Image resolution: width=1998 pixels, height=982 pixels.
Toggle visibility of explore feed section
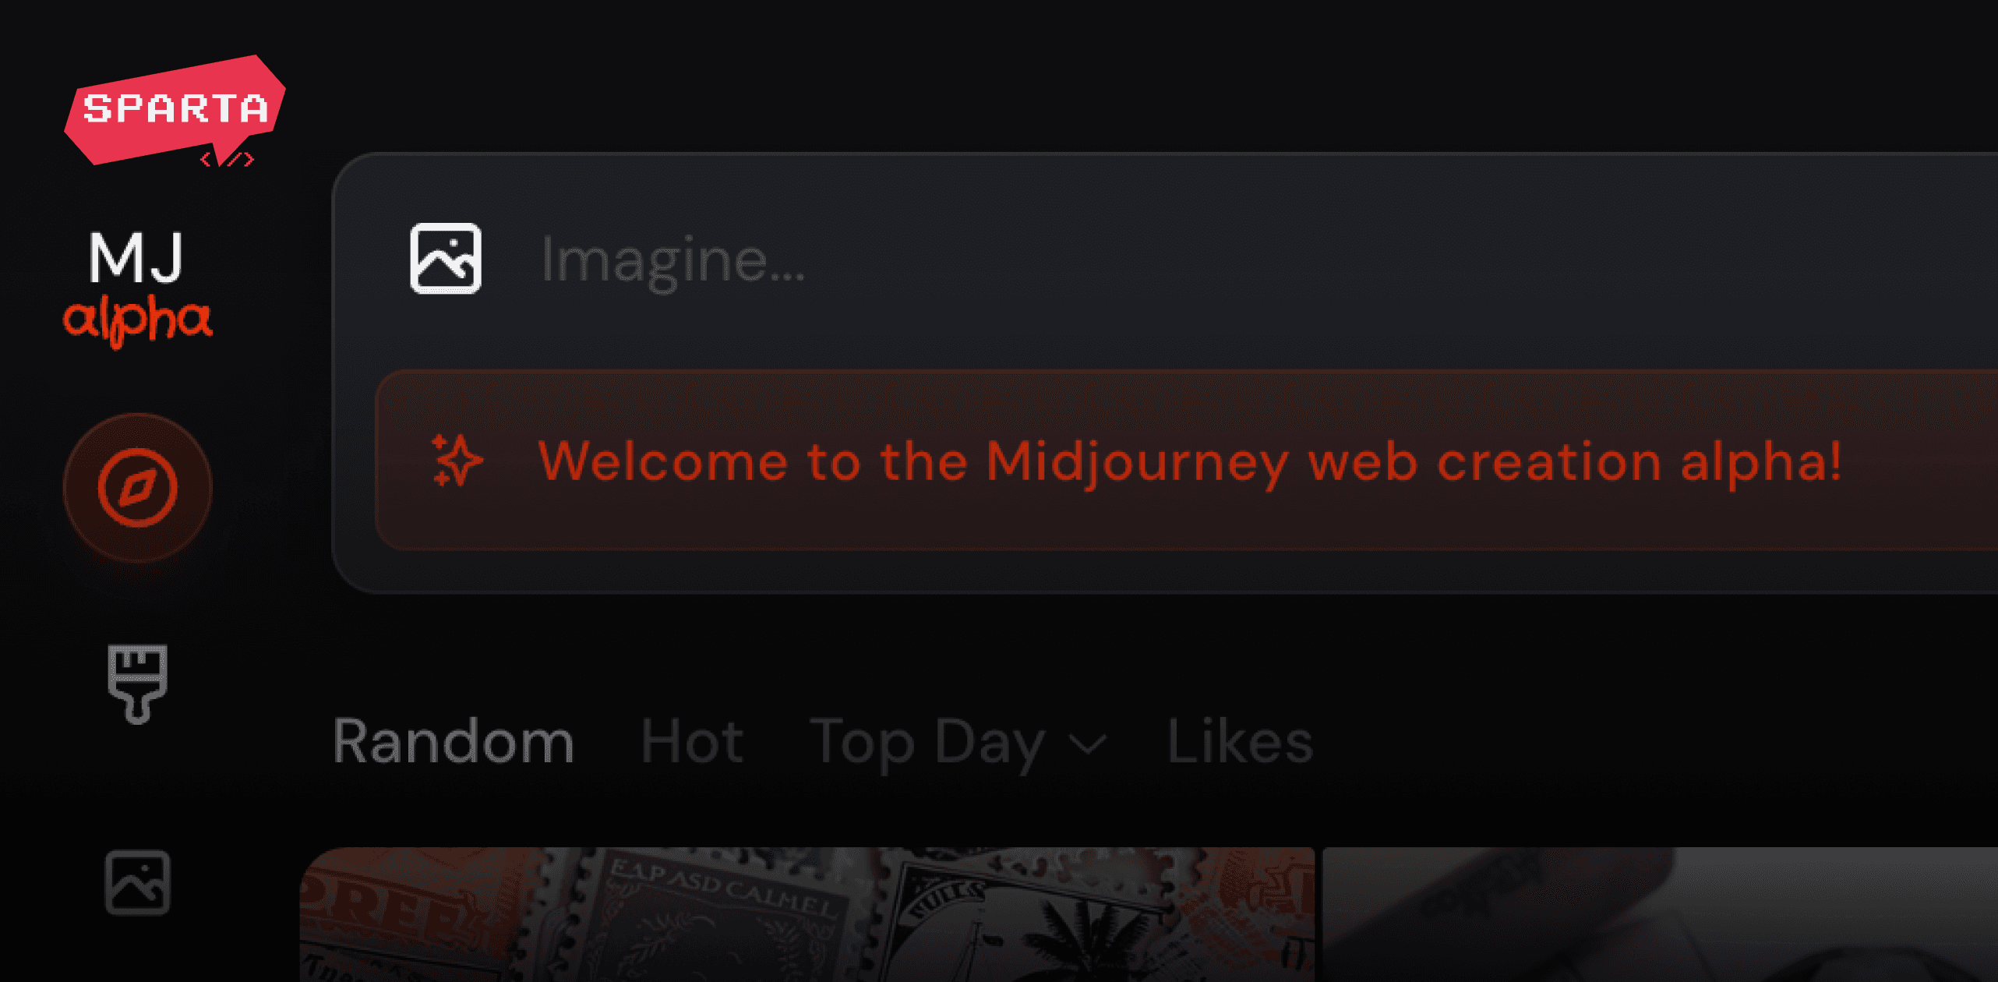[138, 486]
